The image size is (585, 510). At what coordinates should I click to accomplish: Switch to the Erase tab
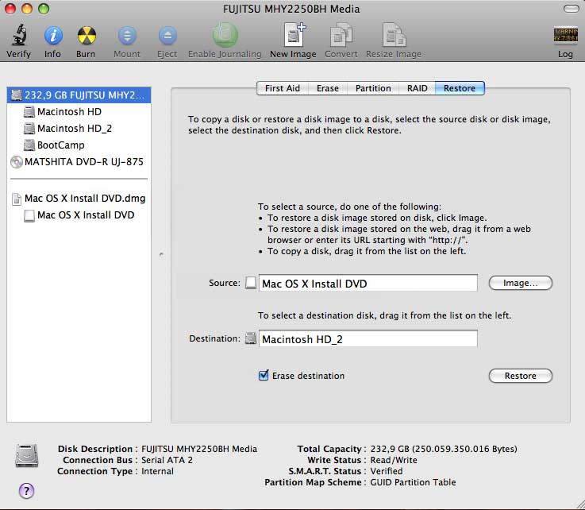[x=328, y=88]
